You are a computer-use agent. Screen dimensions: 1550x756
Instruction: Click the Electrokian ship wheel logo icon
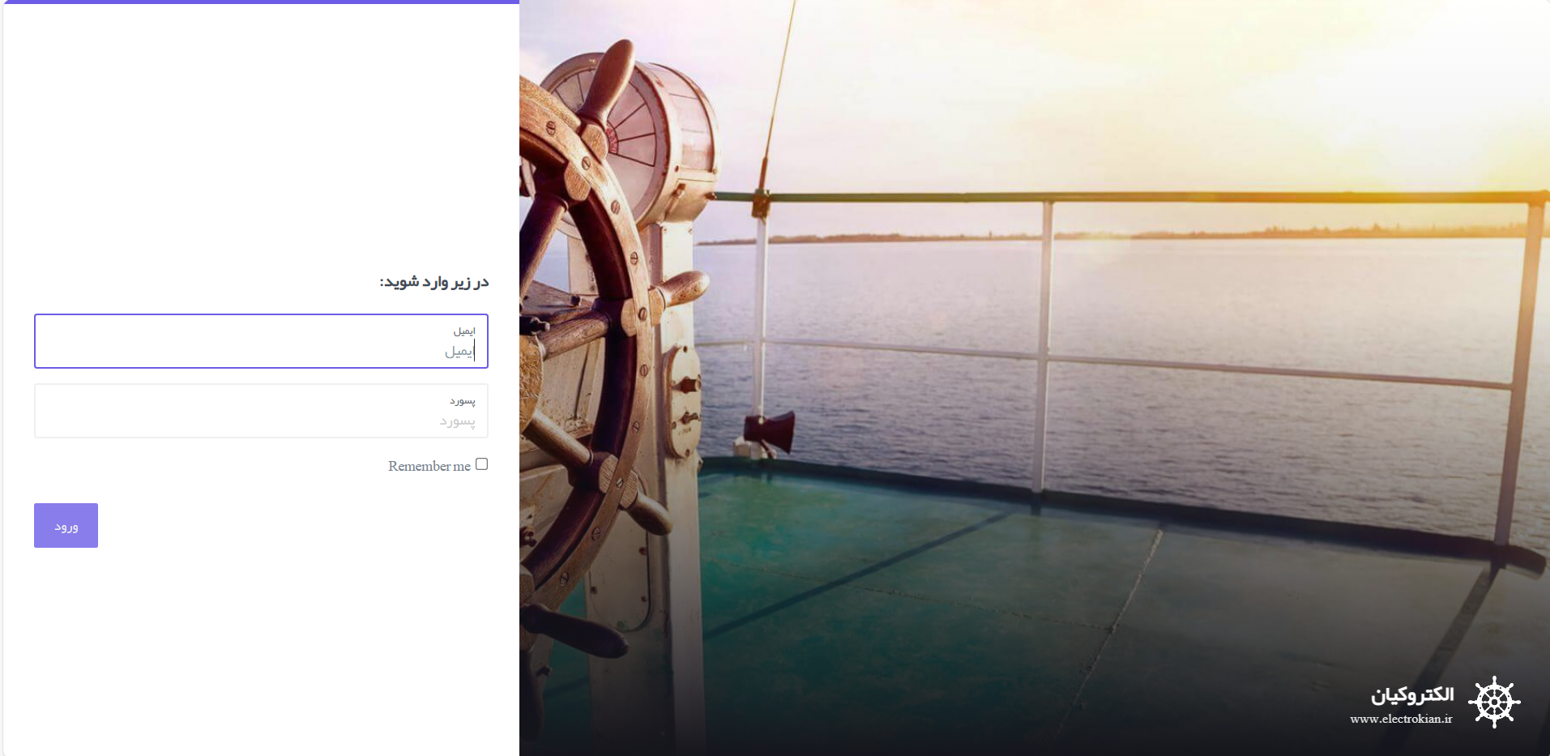[1494, 702]
